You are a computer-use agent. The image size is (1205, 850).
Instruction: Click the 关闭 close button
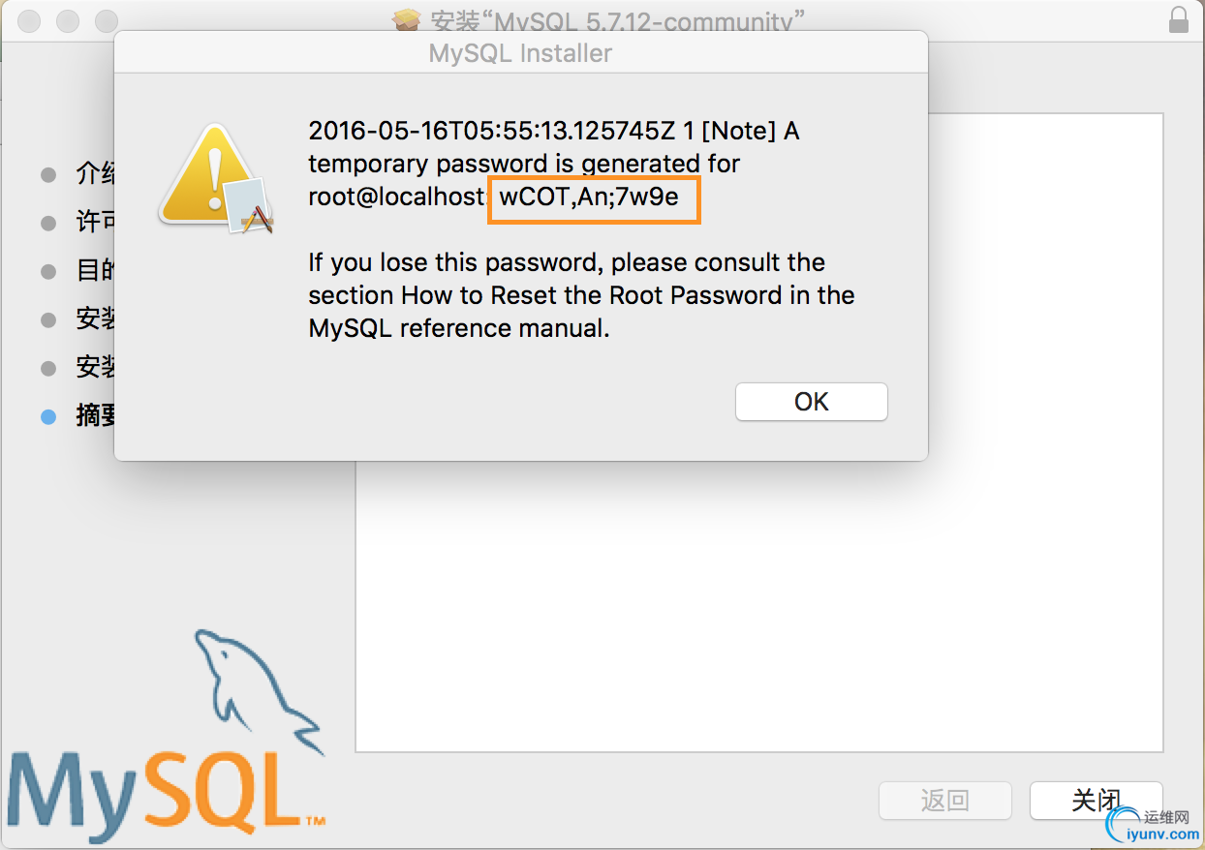pos(1096,800)
